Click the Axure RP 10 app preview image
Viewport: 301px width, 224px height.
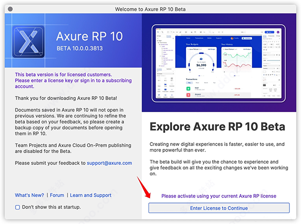pyautogui.click(x=219, y=63)
